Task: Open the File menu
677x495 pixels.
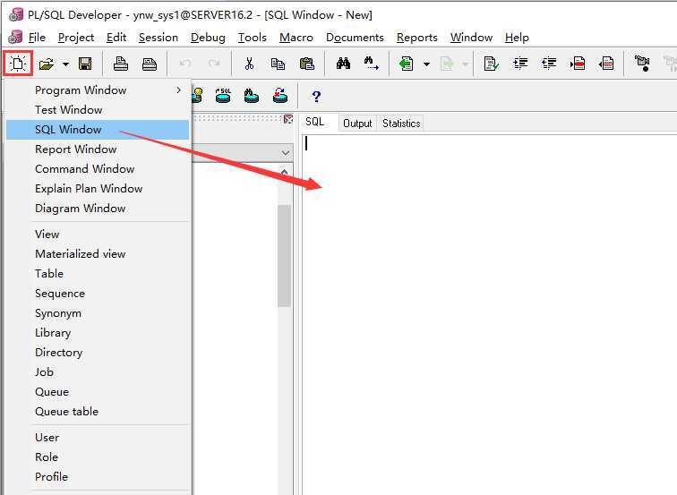Action: pos(37,38)
